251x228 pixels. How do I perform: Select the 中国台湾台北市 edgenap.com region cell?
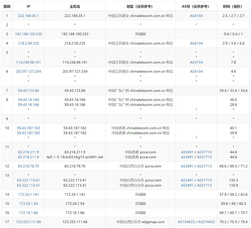140,222
